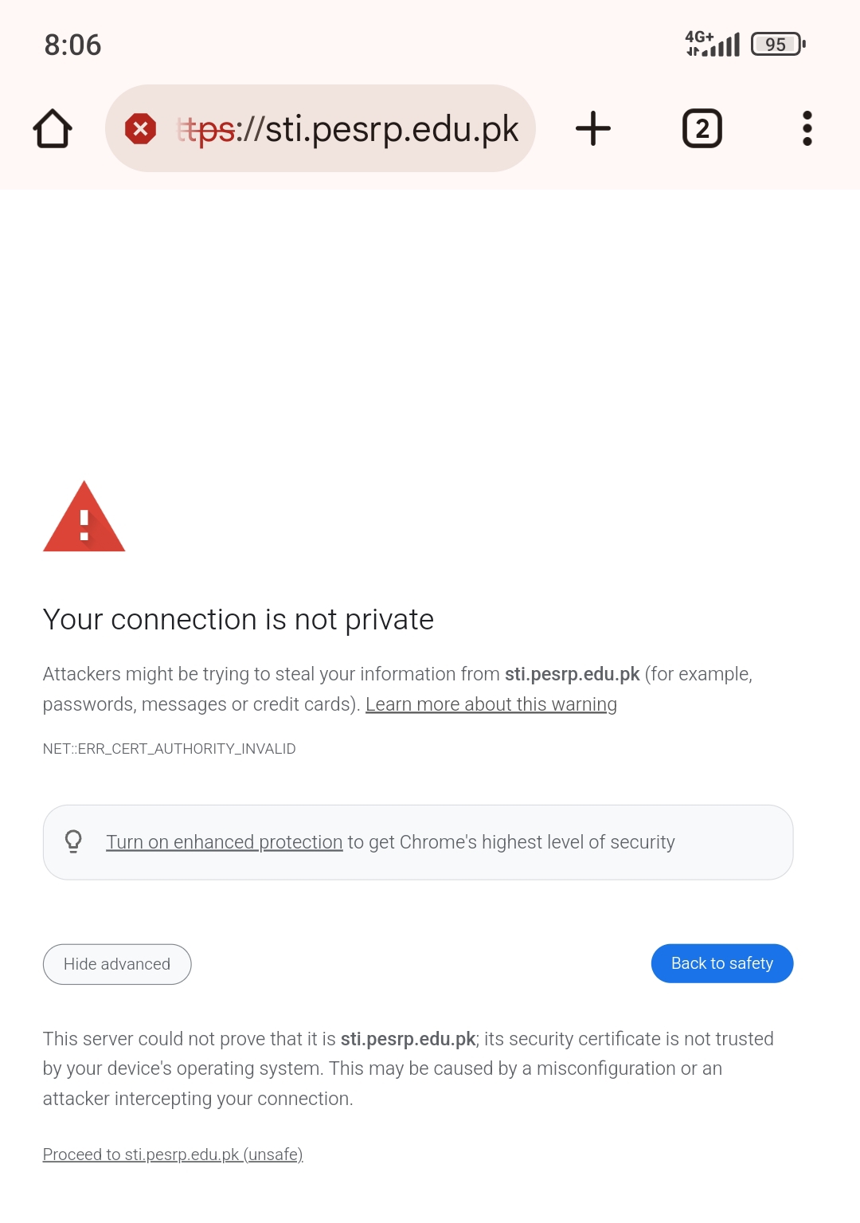Click the lightbulb icon in protection banner

[73, 841]
